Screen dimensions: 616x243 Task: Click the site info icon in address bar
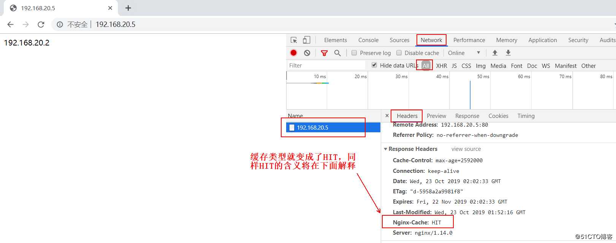pos(60,24)
